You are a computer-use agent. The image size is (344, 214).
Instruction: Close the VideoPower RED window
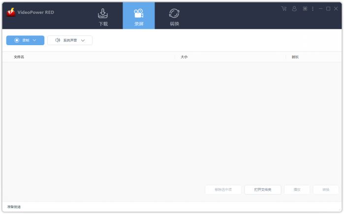click(x=336, y=9)
